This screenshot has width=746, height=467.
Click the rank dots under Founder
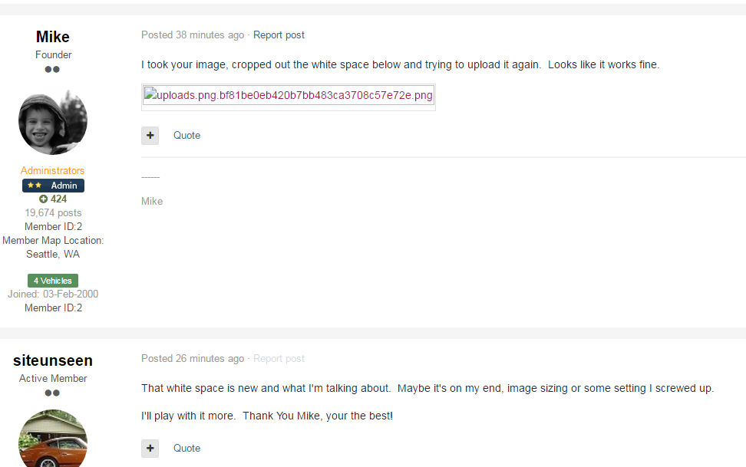52,70
